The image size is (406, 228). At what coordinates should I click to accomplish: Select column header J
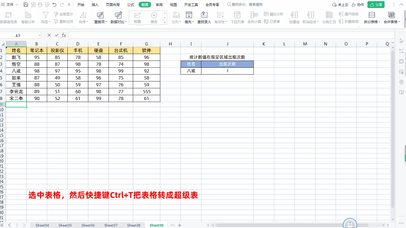[x=227, y=44]
